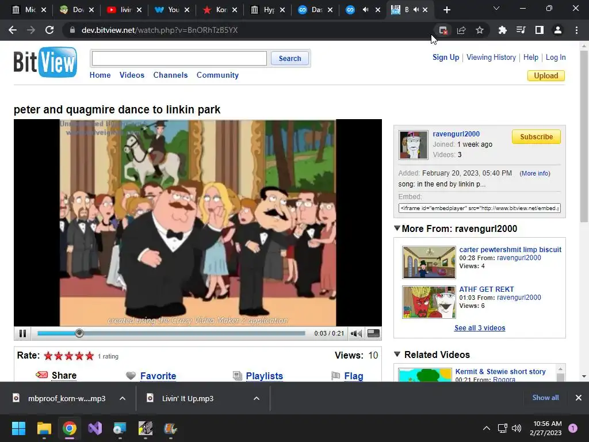
Task: Click the Share envelope icon
Action: 41,375
